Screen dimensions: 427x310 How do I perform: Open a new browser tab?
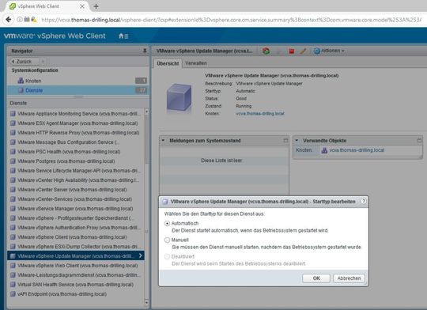coord(96,6)
